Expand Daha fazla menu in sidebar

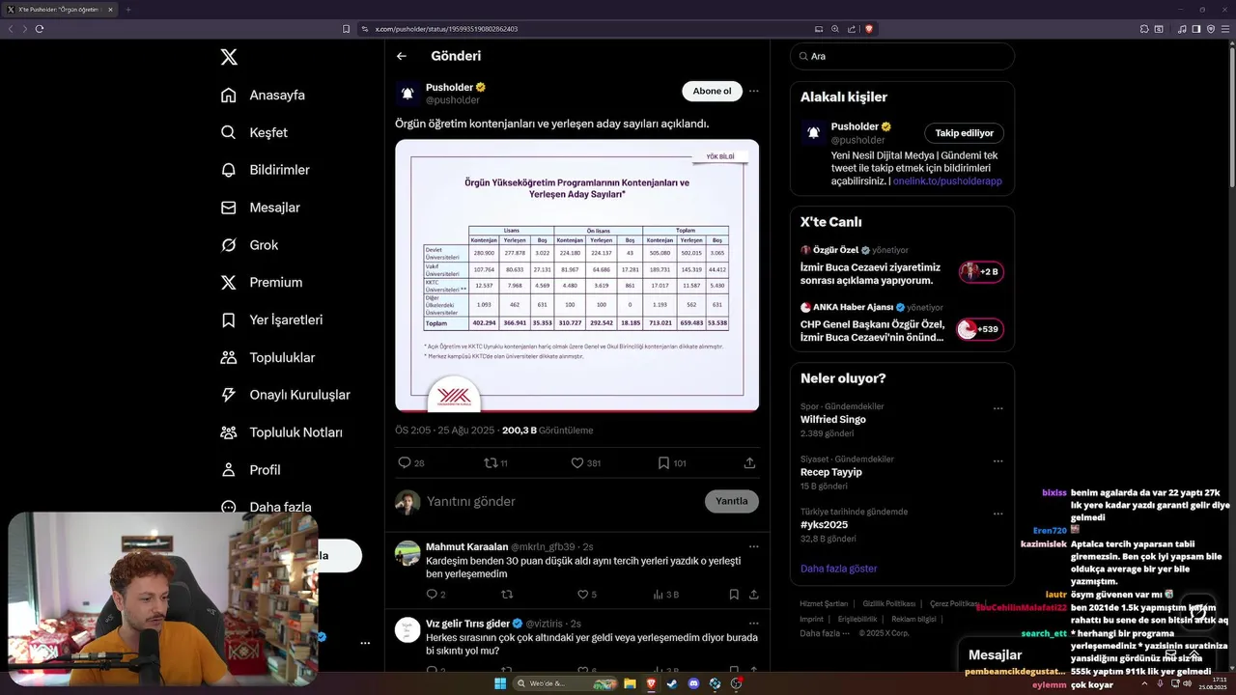267,507
